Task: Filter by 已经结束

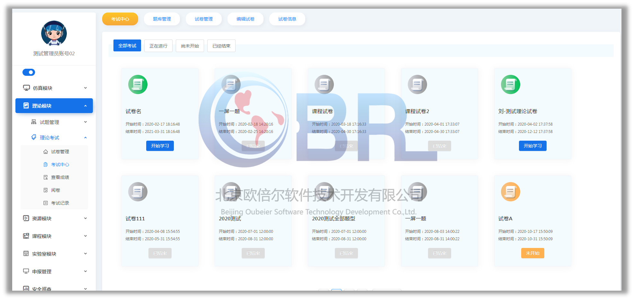Action: coord(221,46)
